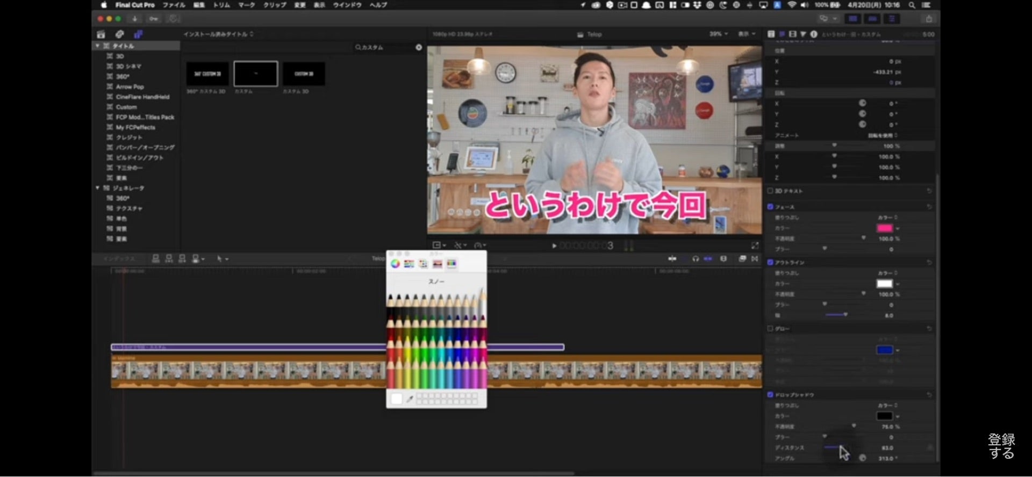The width and height of the screenshot is (1032, 477).
Task: Open the ウインドウ menu
Action: click(347, 5)
